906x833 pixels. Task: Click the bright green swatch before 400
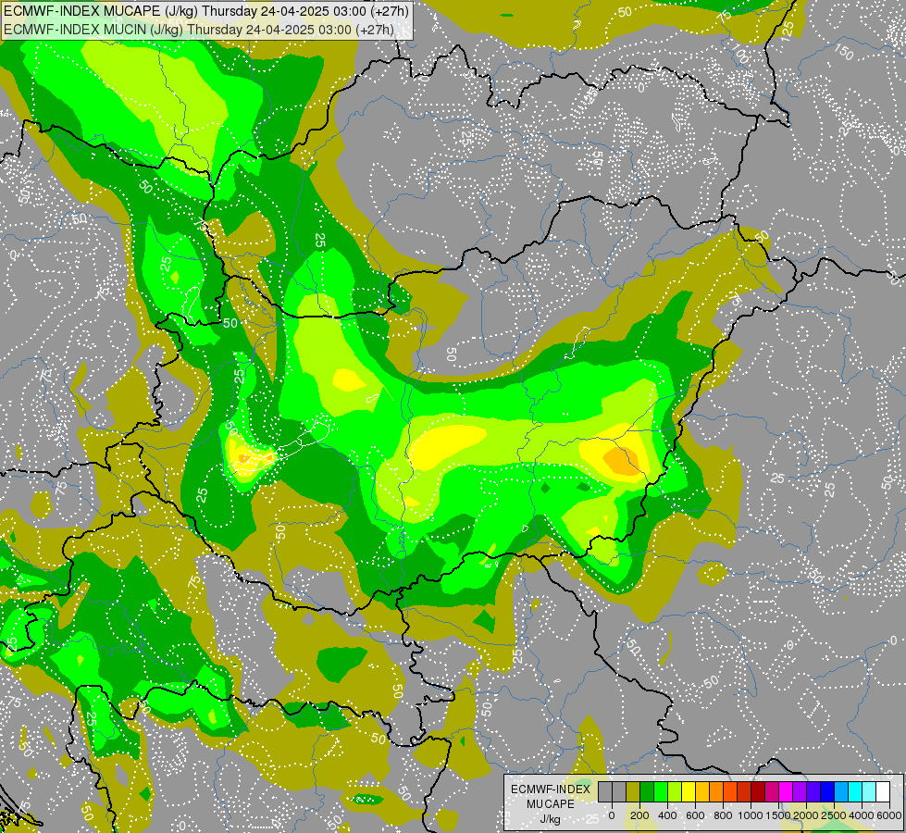tap(661, 792)
